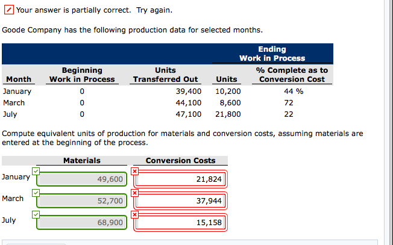Click the Ending Work in Process header
Image resolution: width=393 pixels, height=245 pixels.
tap(272, 54)
